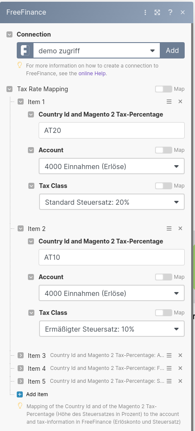Screen dimensions: 195x431
Task: Click the drag handle icon for Item 1
Action: (169, 102)
